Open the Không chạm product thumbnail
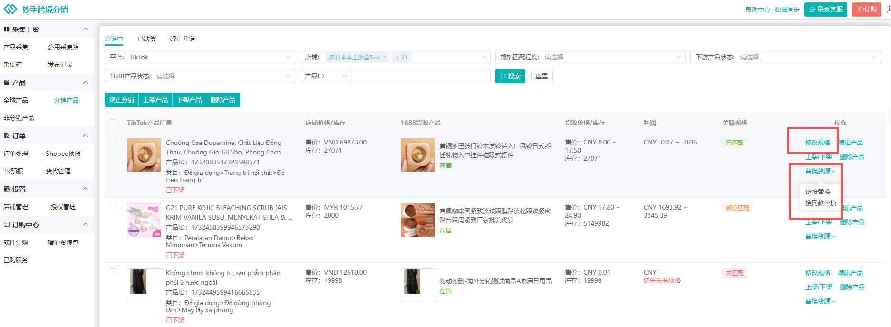891x327 pixels. [x=144, y=285]
